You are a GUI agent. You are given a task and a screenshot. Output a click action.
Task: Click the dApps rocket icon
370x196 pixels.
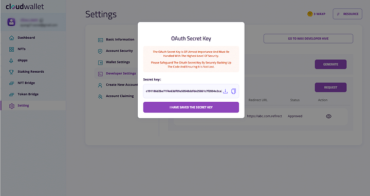tap(11, 60)
